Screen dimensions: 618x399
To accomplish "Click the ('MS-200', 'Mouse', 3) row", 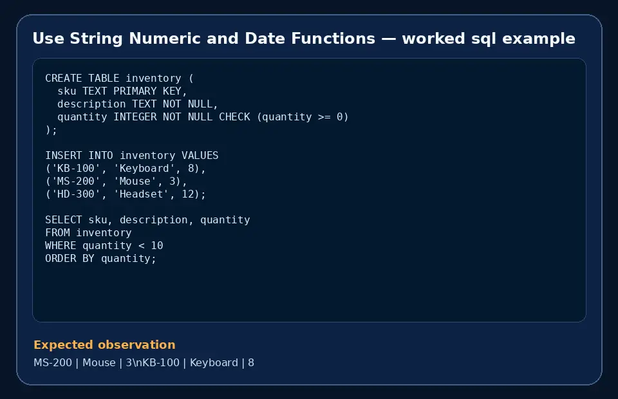I will pos(116,181).
